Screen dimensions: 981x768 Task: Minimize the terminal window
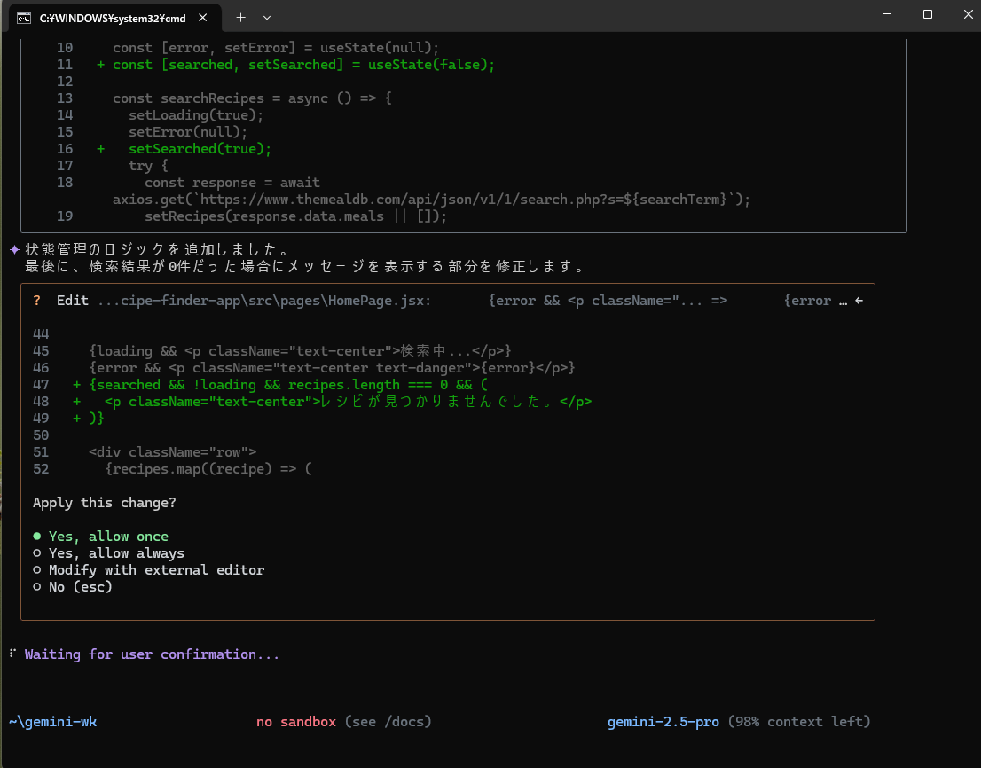click(x=886, y=14)
